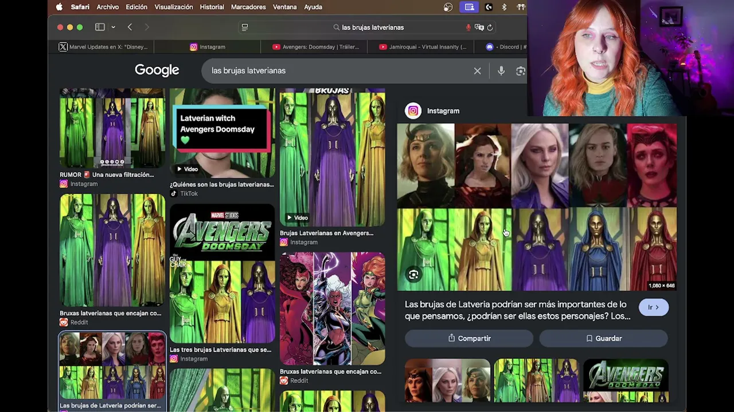Click the translate icon in the address bar

(x=479, y=27)
